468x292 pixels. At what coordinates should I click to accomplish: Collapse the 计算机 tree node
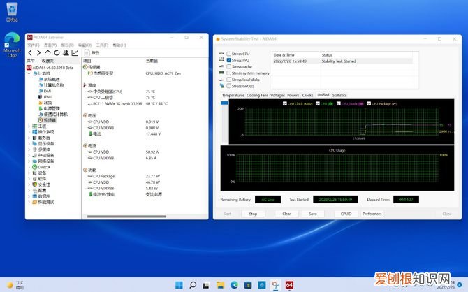29,72
